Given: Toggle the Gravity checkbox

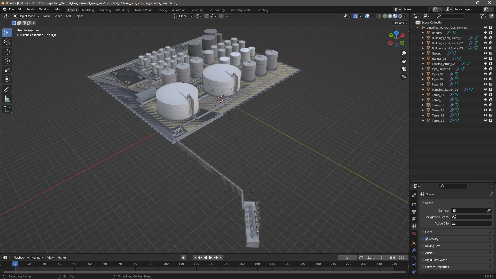Looking at the screenshot, I should click(x=427, y=239).
